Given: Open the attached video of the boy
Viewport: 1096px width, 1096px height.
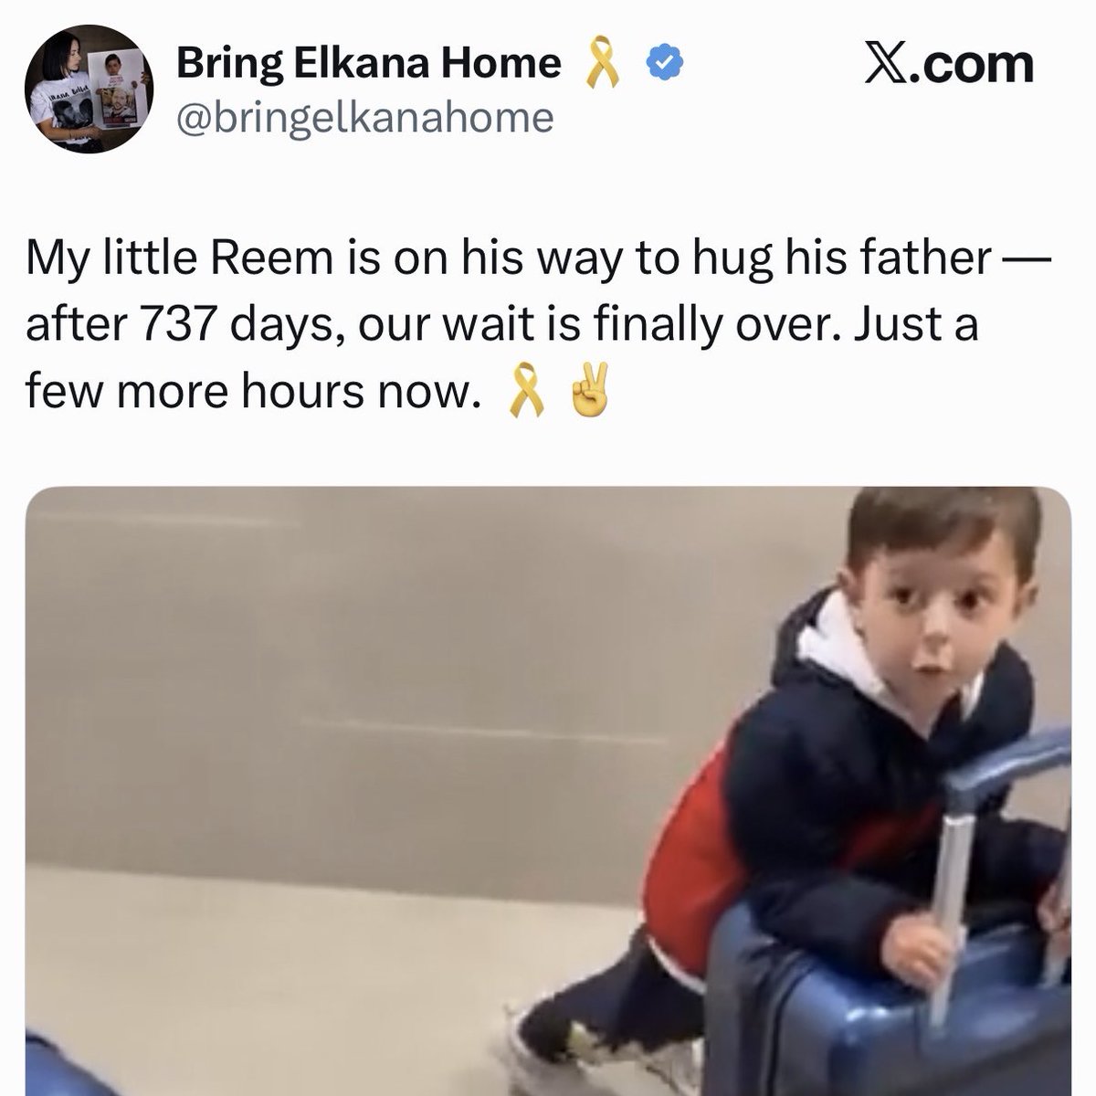Looking at the screenshot, I should coord(548,791).
